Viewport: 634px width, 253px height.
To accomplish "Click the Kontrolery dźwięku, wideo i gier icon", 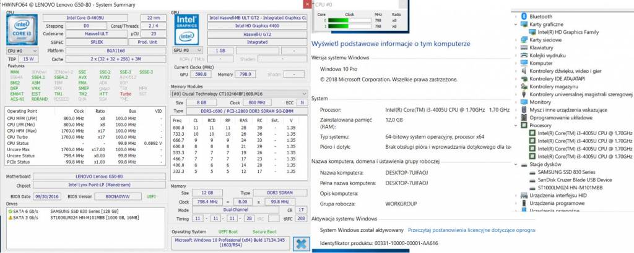I will coord(524,71).
